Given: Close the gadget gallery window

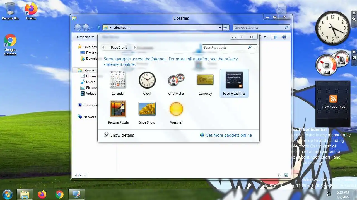Looking at the screenshot, I should click(251, 37).
